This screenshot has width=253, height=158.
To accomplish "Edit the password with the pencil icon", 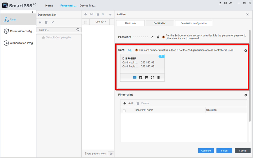I will (x=152, y=37).
